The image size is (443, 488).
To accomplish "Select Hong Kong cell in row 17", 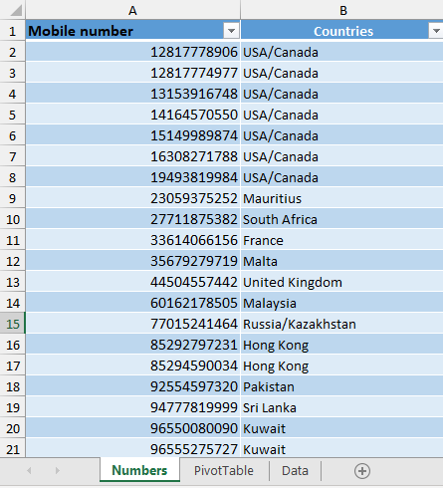I will 341,366.
